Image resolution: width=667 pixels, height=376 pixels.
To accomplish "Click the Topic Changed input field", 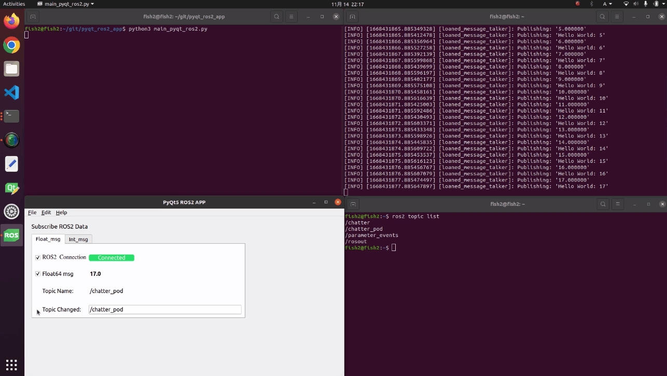I will pos(165,310).
